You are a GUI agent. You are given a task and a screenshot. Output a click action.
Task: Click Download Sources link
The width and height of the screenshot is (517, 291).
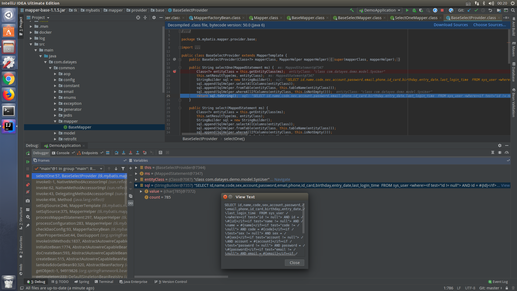click(451, 25)
